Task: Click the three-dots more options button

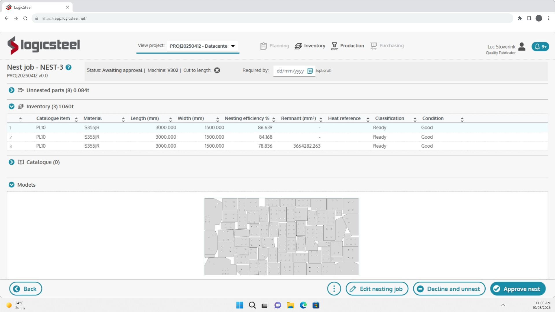Action: pyautogui.click(x=334, y=289)
